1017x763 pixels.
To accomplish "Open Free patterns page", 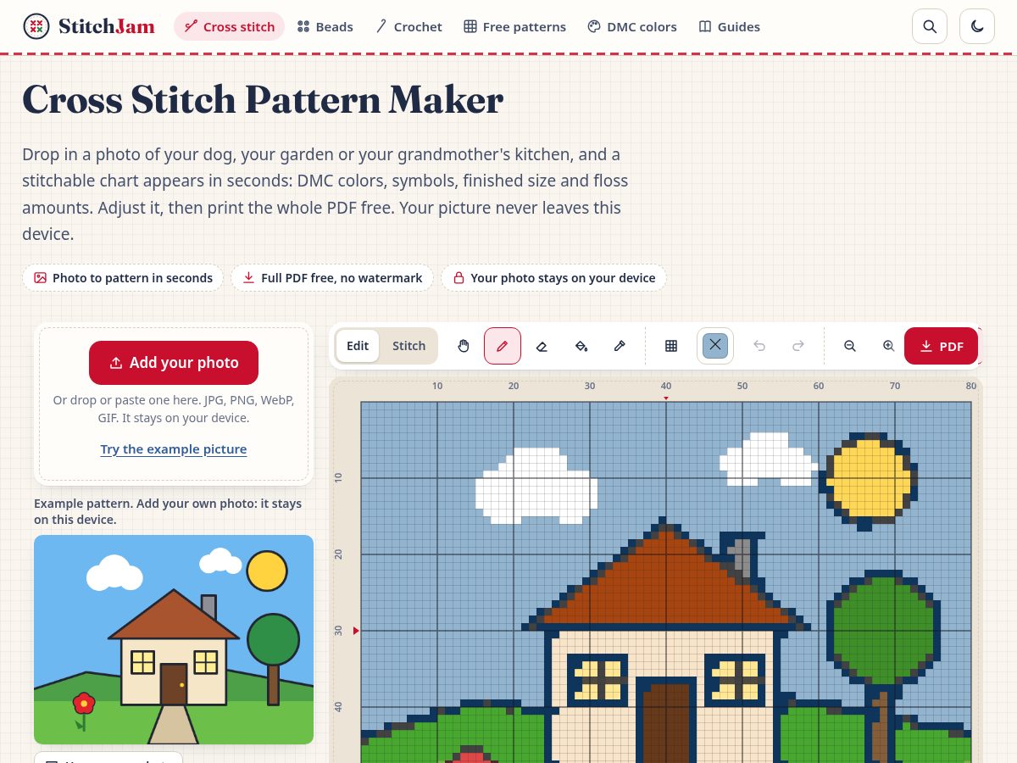I will (x=514, y=26).
